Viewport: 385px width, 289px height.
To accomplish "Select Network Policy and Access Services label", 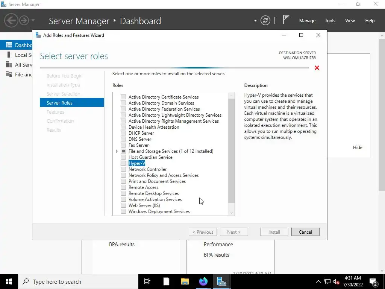I will (x=164, y=175).
